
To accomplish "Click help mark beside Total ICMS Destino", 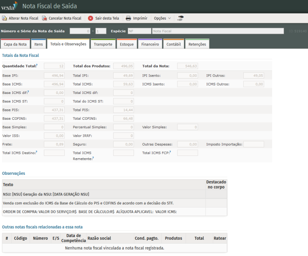I will 36,152.
